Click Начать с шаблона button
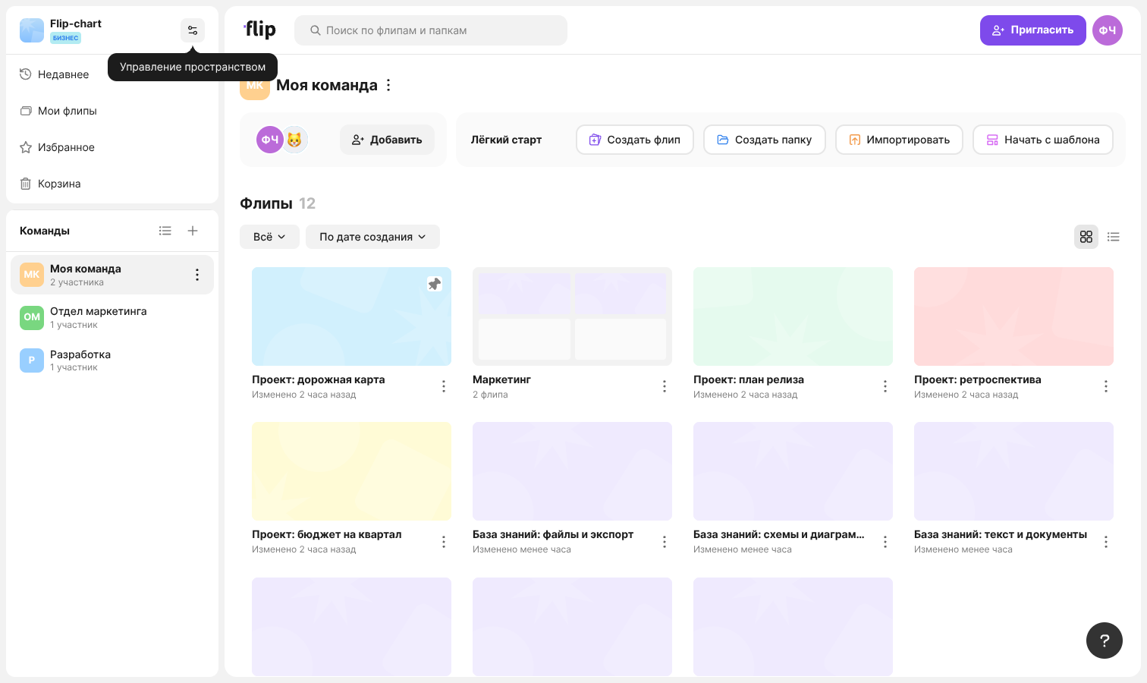 click(1043, 140)
